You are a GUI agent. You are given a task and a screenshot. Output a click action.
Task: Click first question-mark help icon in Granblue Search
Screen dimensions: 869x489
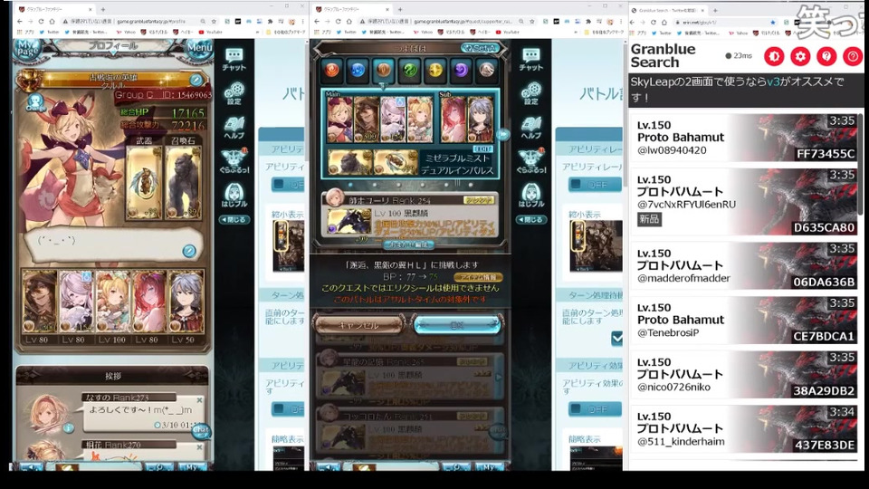[x=826, y=56]
